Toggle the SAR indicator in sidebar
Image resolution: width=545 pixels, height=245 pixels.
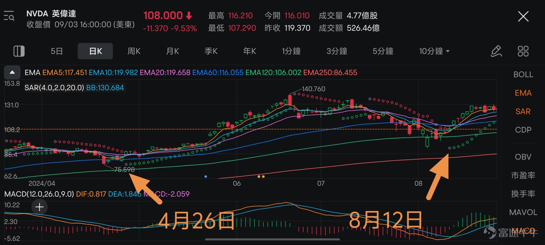(x=523, y=111)
